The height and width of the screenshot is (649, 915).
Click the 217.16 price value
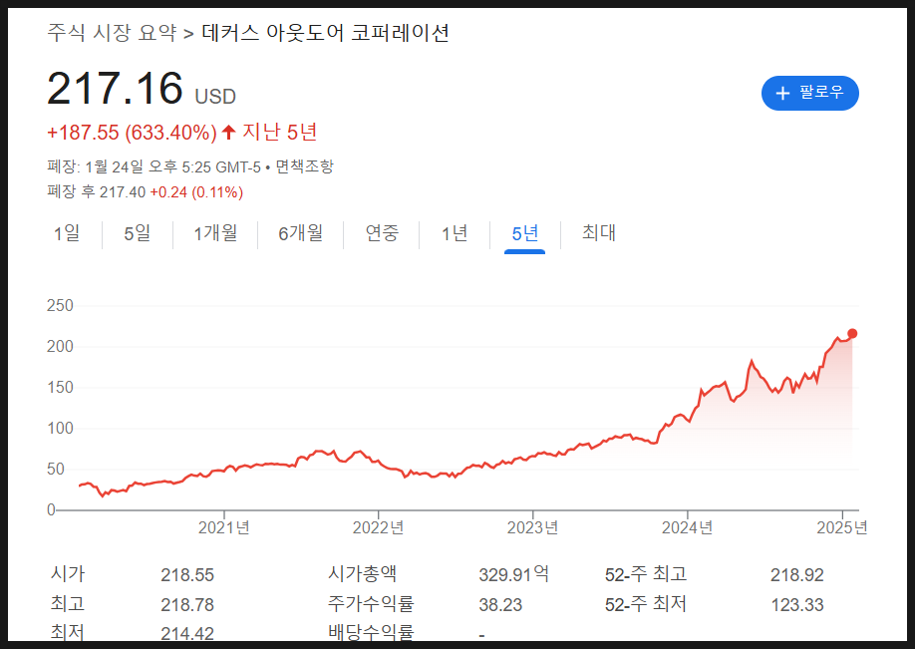pyautogui.click(x=115, y=88)
